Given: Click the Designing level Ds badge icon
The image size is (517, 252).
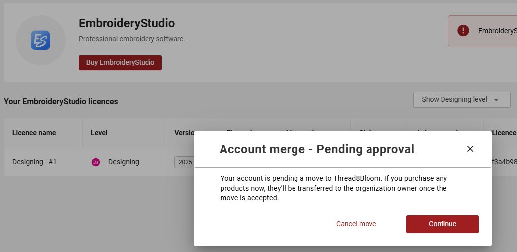Looking at the screenshot, I should click(96, 162).
